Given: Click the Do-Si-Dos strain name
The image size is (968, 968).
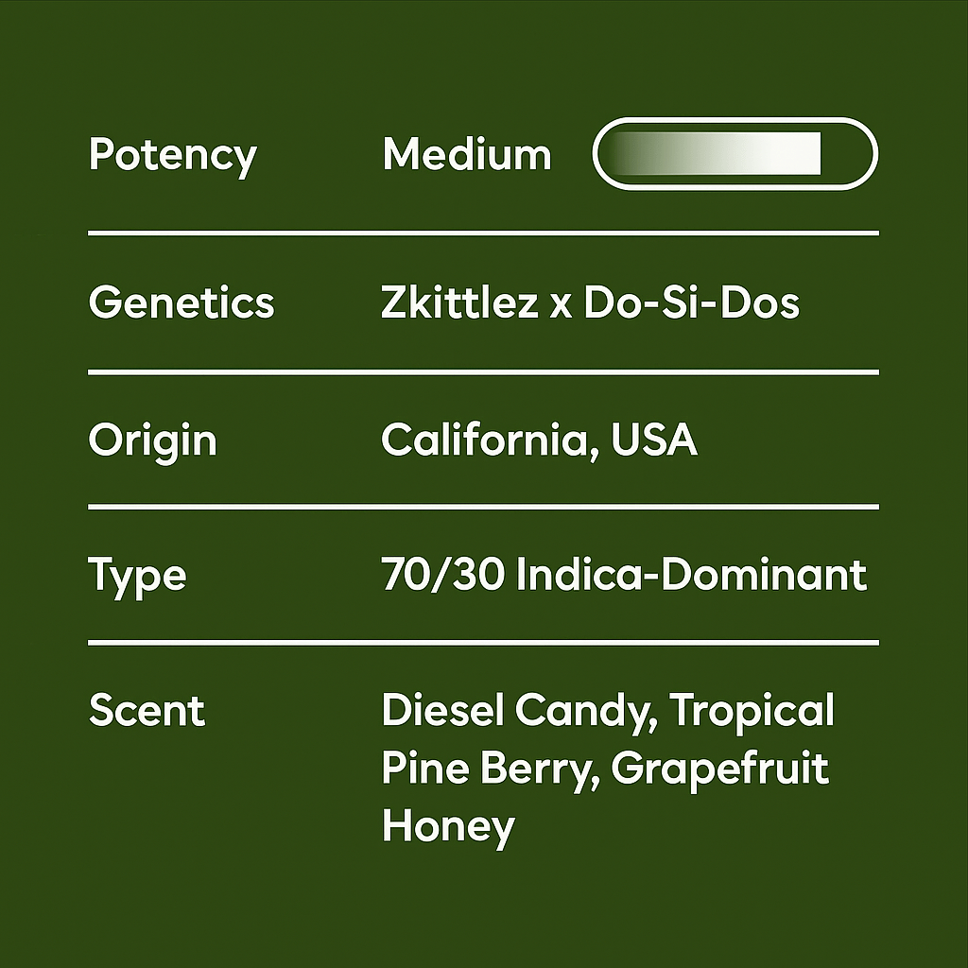Looking at the screenshot, I should coord(691,303).
